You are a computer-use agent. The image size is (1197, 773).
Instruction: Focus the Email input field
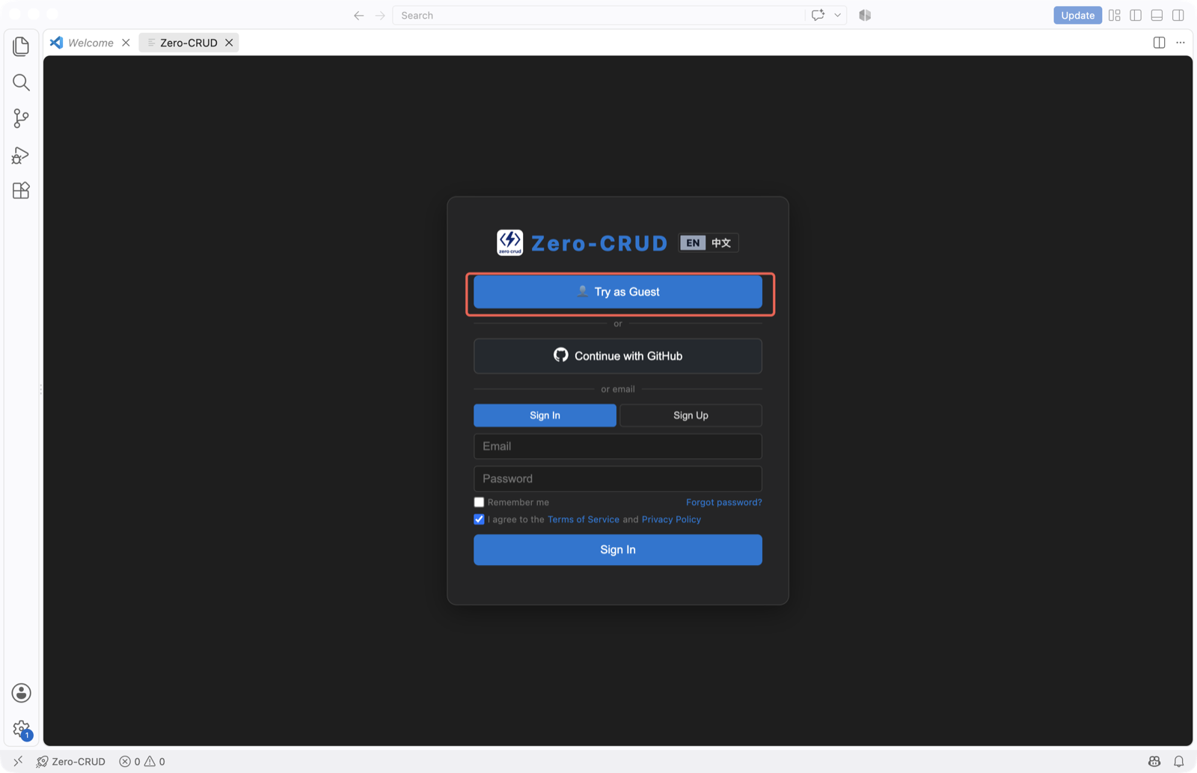pos(618,446)
